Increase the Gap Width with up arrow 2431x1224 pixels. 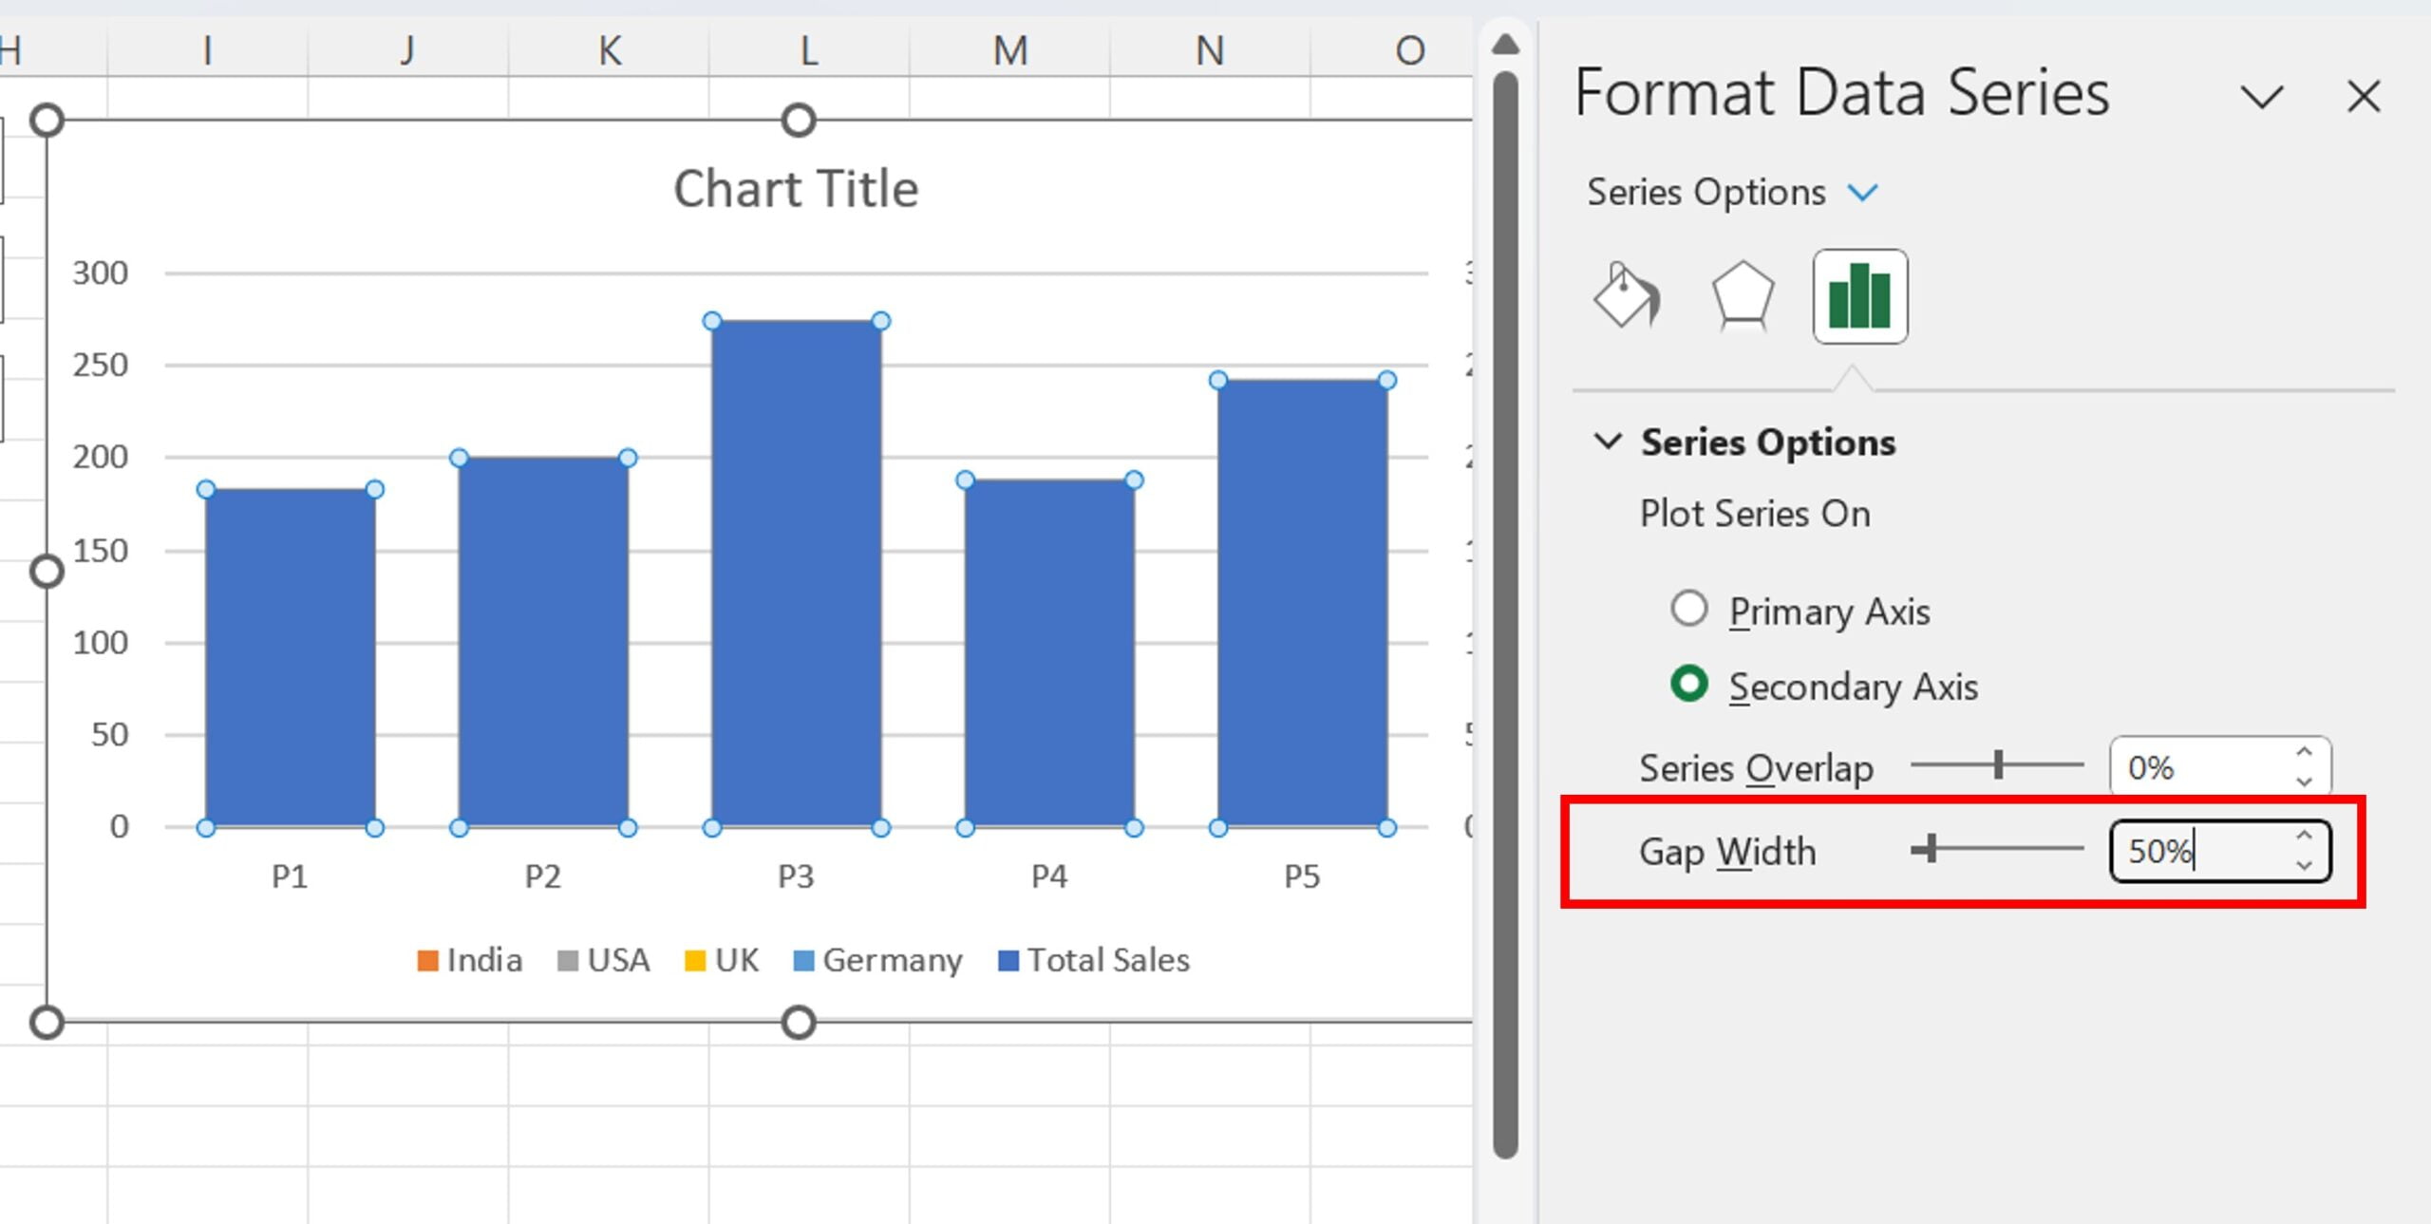pyautogui.click(x=2304, y=836)
